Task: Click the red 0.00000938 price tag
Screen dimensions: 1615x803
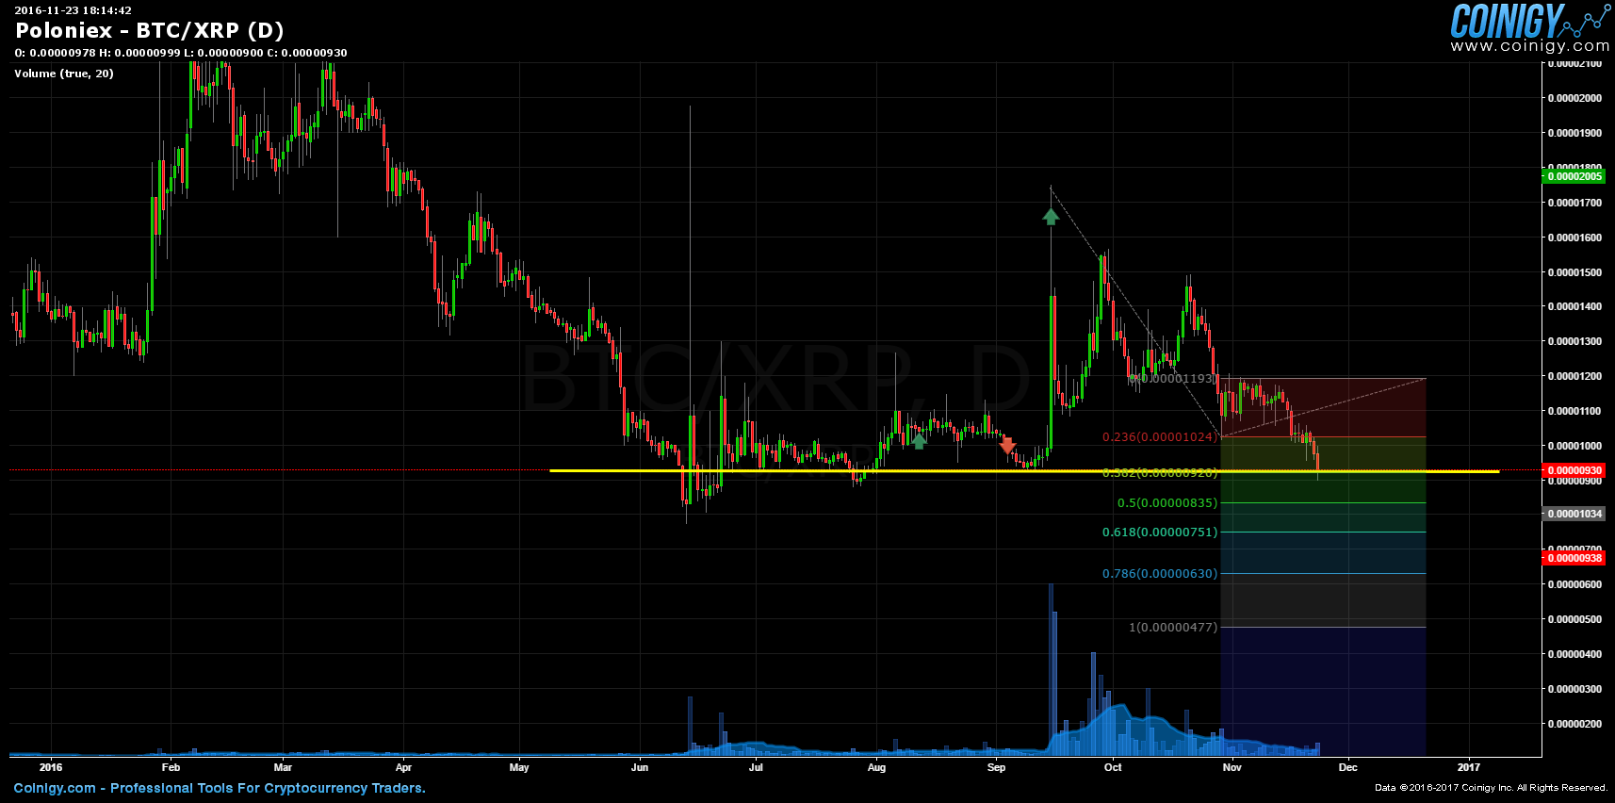Action: tap(1574, 558)
